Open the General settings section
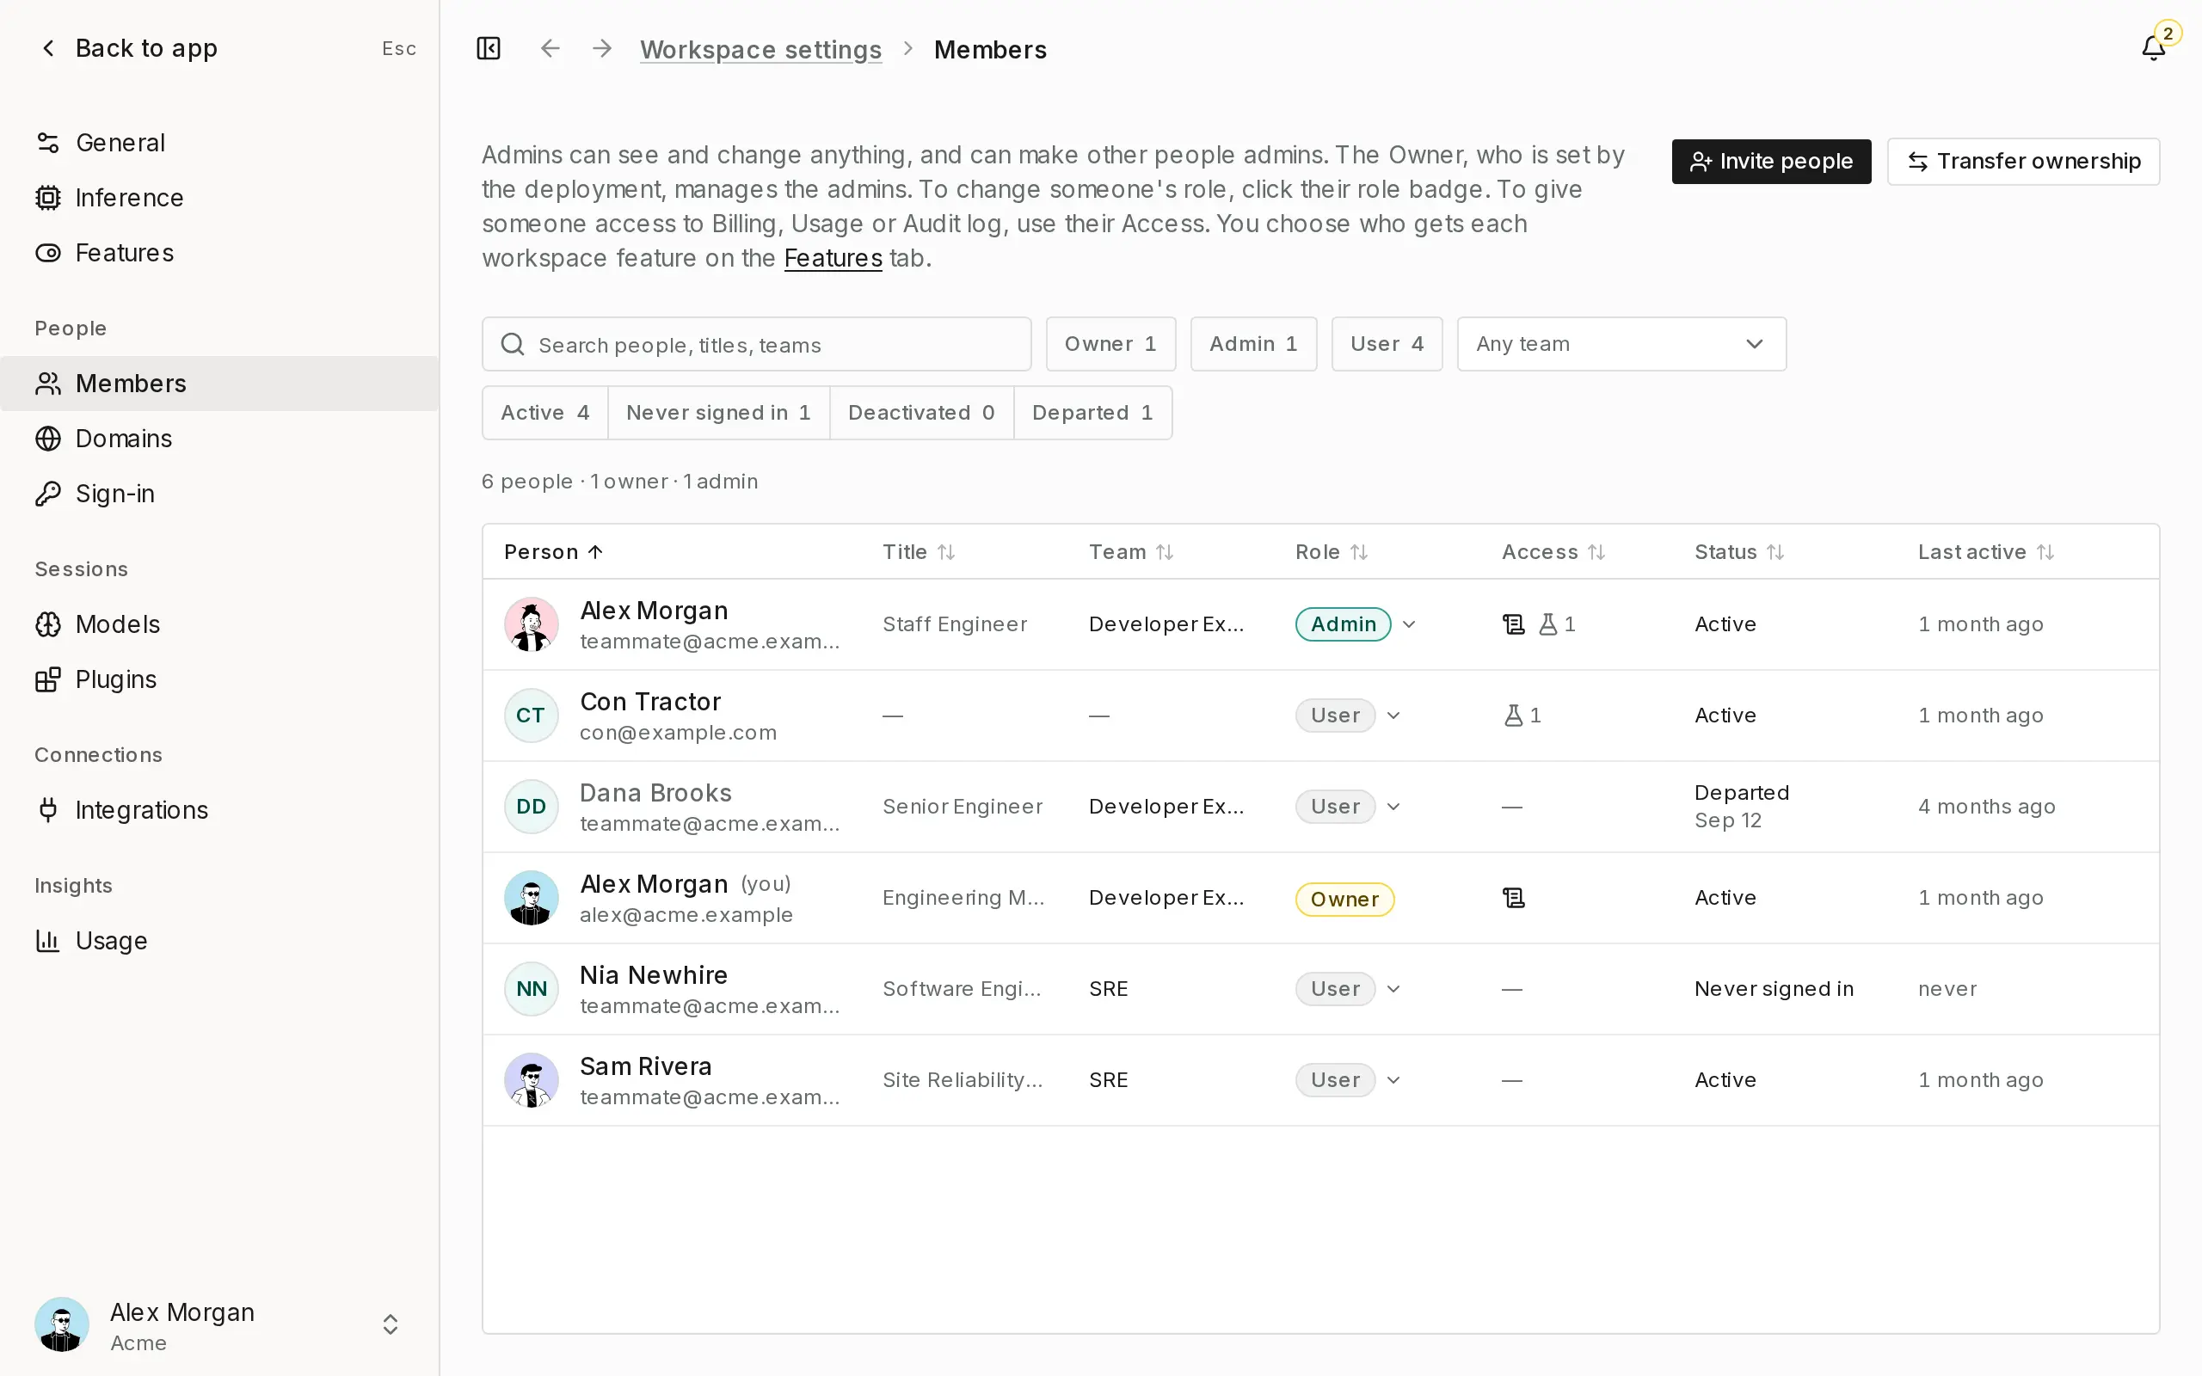 pos(219,143)
